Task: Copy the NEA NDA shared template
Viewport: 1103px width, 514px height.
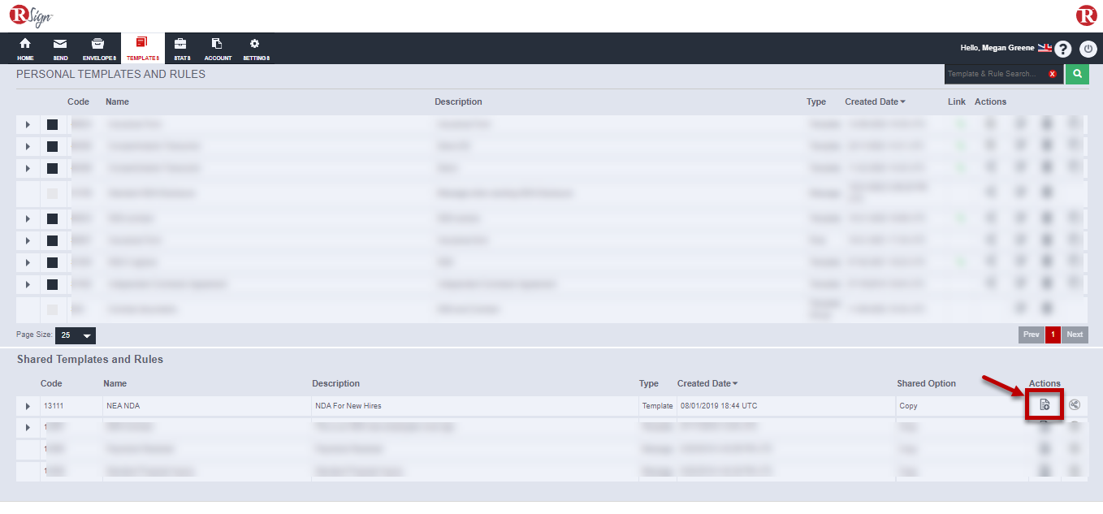Action: [1045, 404]
